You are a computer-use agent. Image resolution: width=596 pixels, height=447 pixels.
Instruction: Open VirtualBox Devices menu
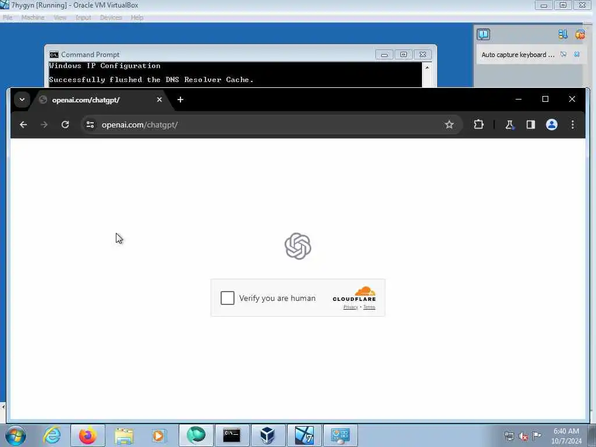click(x=111, y=17)
